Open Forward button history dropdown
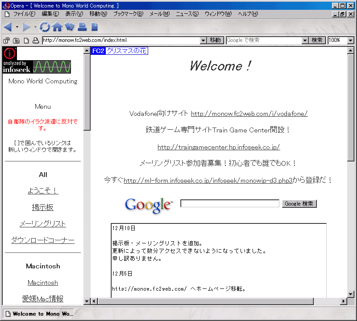This screenshot has height=321, width=357. coord(35,27)
